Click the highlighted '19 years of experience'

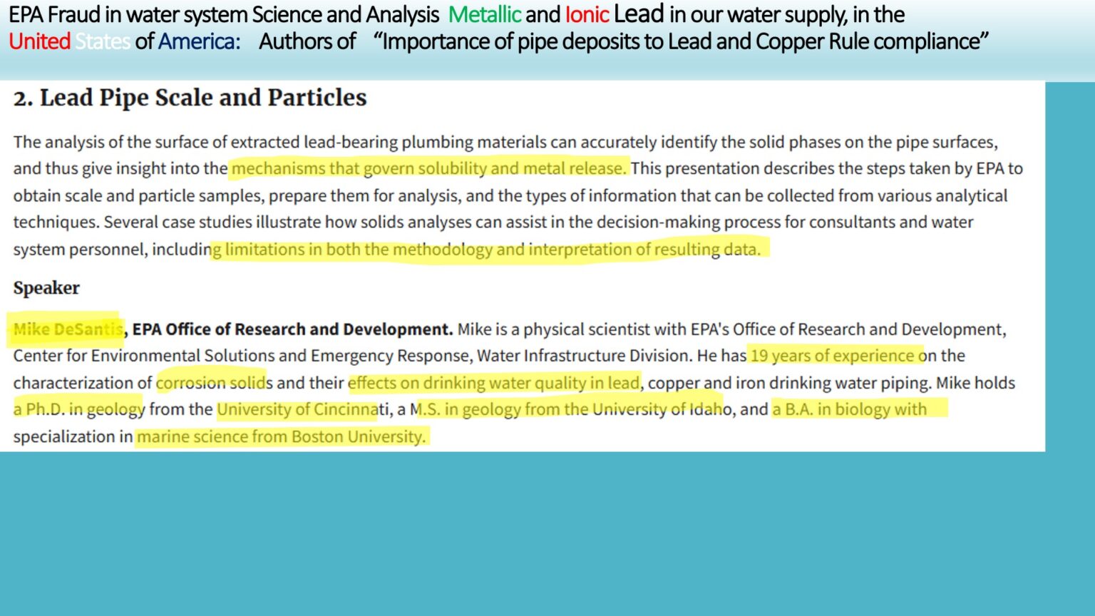coord(832,356)
